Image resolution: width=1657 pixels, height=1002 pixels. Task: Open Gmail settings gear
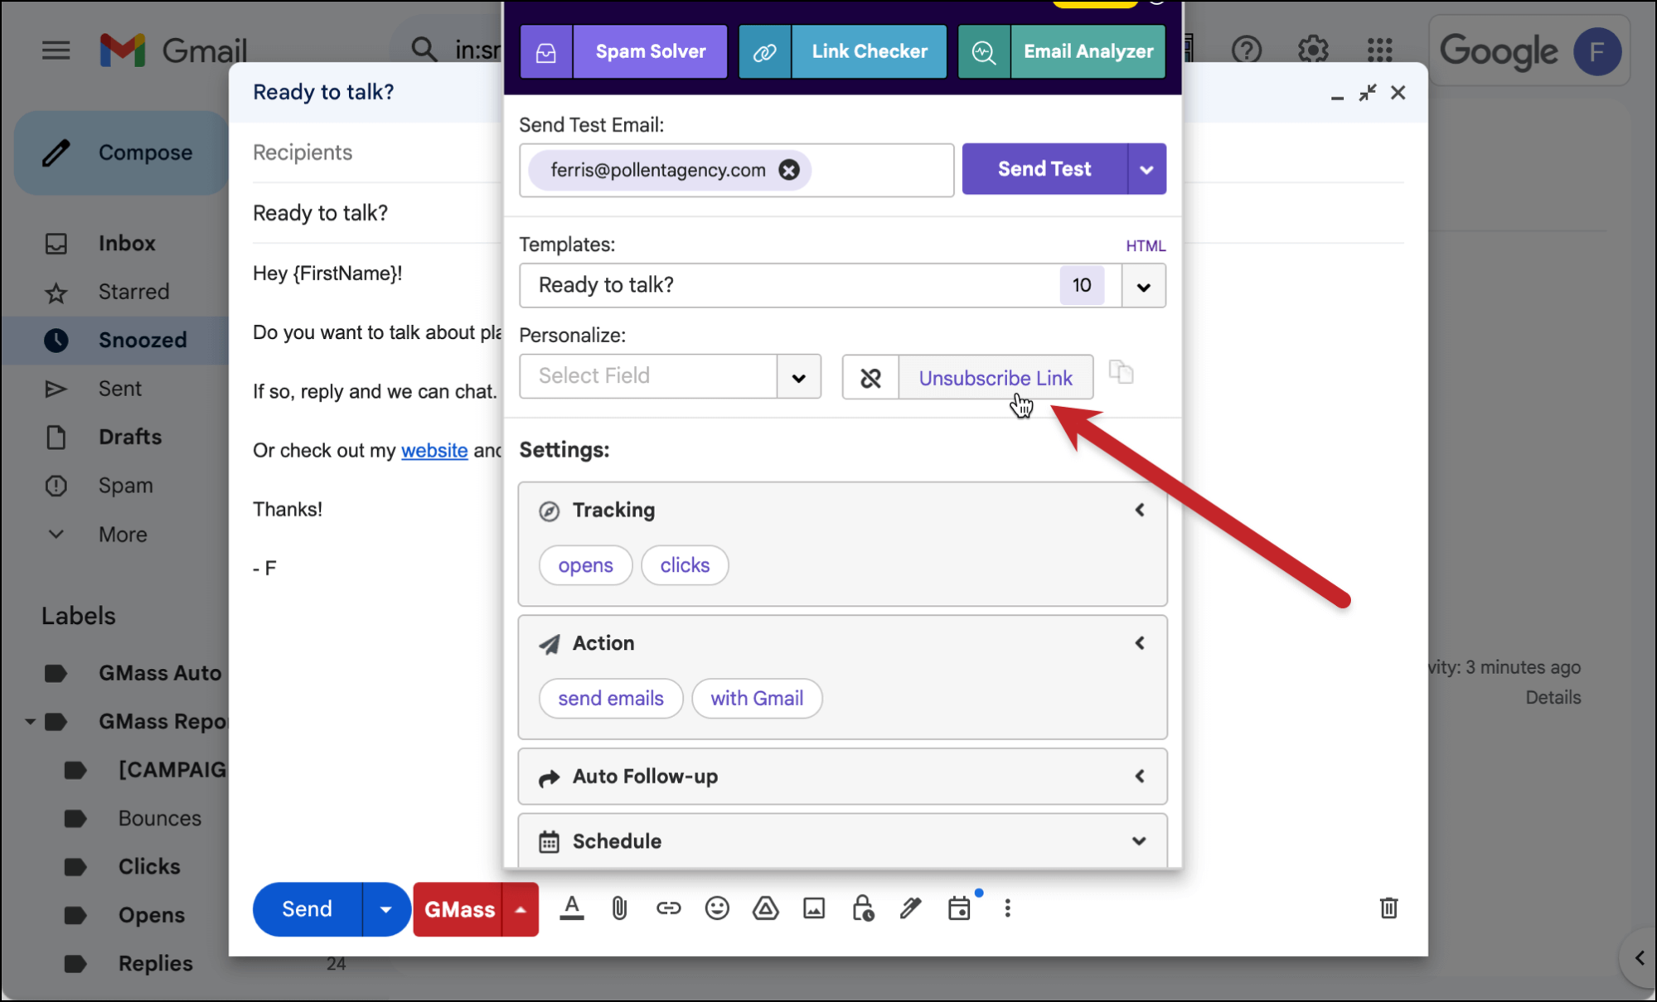point(1313,51)
